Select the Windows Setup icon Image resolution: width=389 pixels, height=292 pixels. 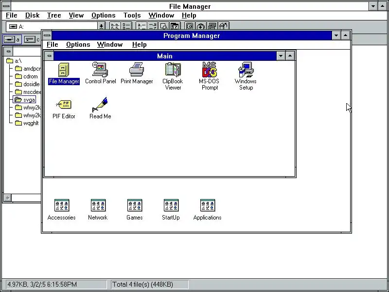tap(246, 76)
